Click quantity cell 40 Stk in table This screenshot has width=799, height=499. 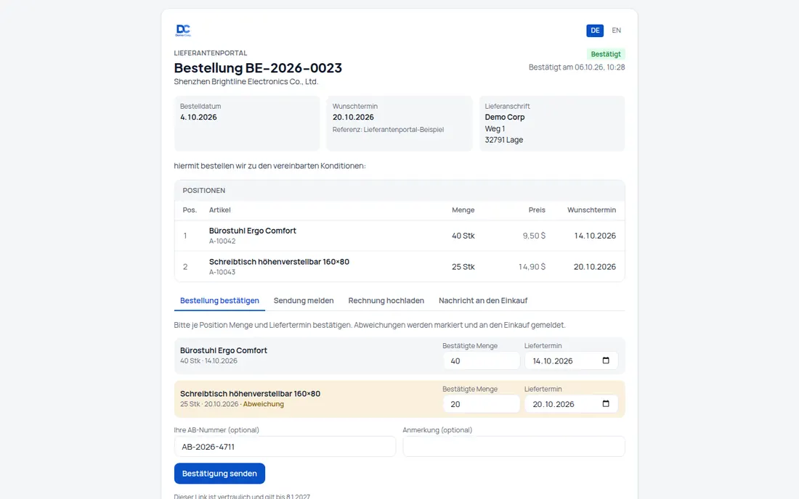click(x=463, y=236)
